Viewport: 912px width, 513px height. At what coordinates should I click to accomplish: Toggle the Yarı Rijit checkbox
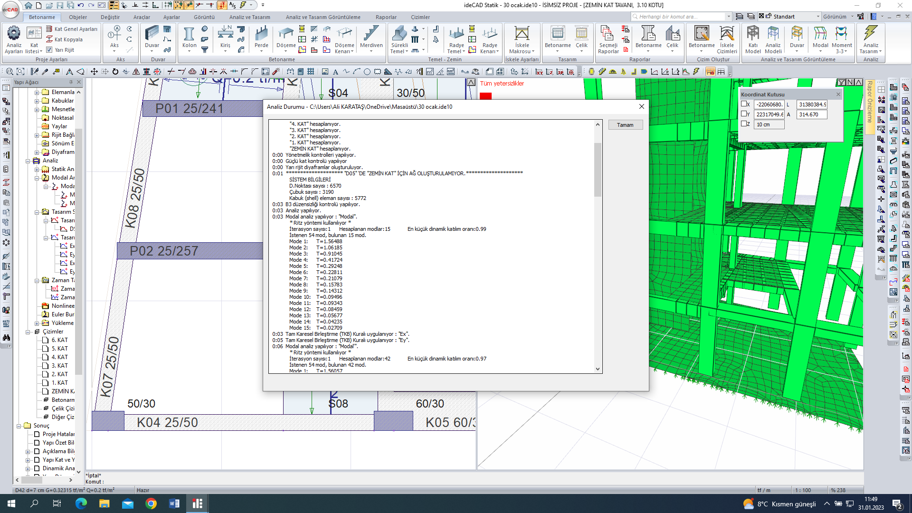(x=49, y=49)
